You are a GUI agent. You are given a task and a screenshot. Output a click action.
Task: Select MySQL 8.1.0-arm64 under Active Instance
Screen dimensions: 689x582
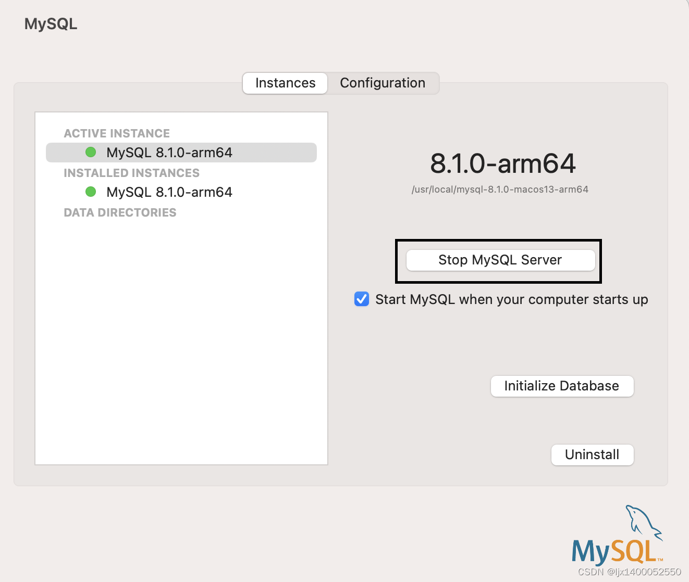coord(181,153)
